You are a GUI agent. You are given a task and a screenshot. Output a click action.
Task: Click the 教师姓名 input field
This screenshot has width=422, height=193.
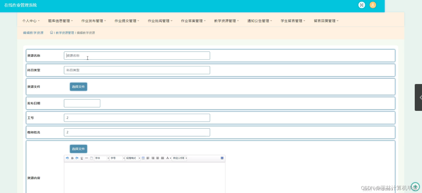click(x=137, y=132)
